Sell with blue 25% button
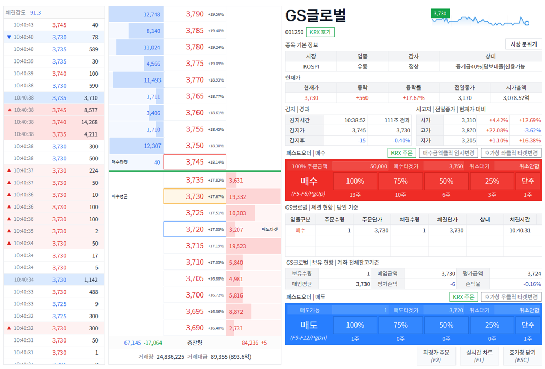This screenshot has width=545, height=369. (492, 325)
